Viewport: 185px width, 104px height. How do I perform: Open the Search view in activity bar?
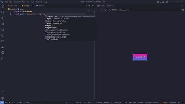click(3, 12)
